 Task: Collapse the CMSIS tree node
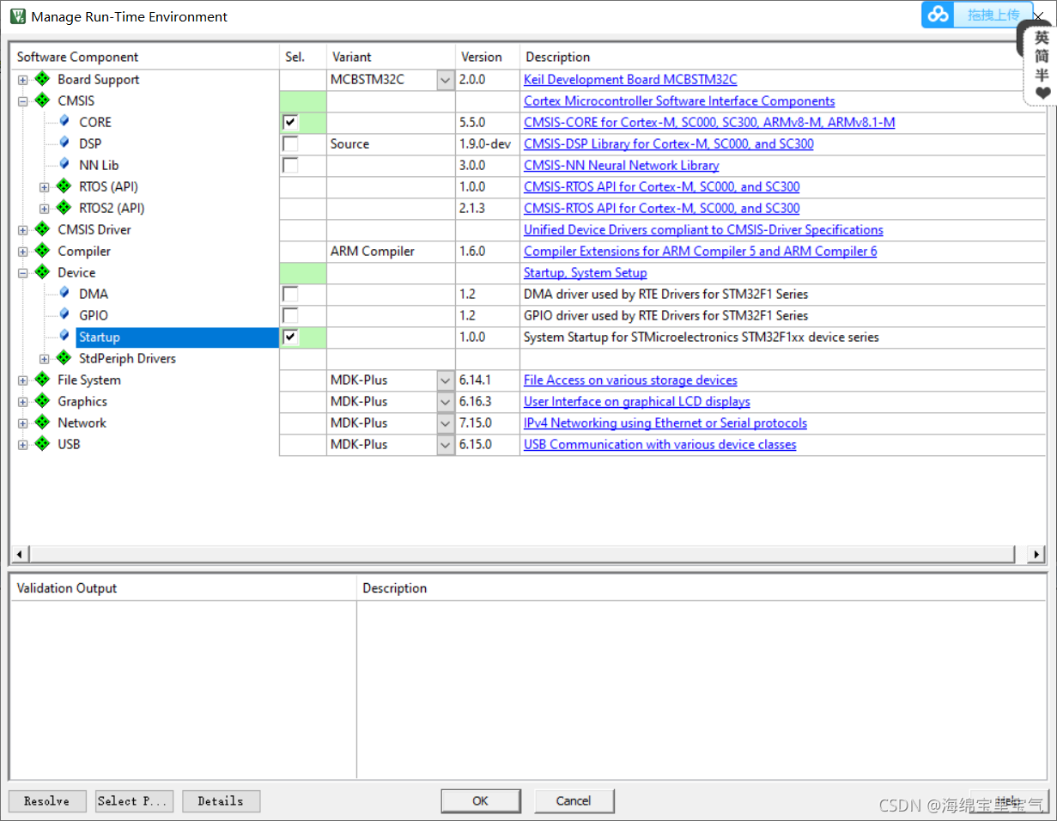point(23,101)
